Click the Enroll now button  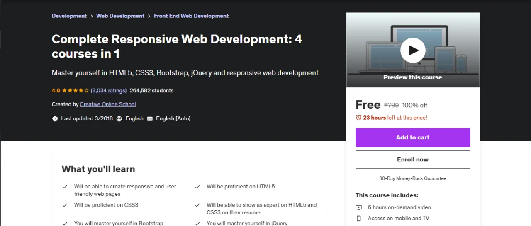pyautogui.click(x=413, y=159)
